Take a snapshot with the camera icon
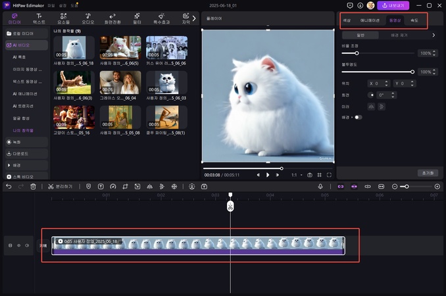Image resolution: width=446 pixels, height=296 pixels. [x=310, y=175]
